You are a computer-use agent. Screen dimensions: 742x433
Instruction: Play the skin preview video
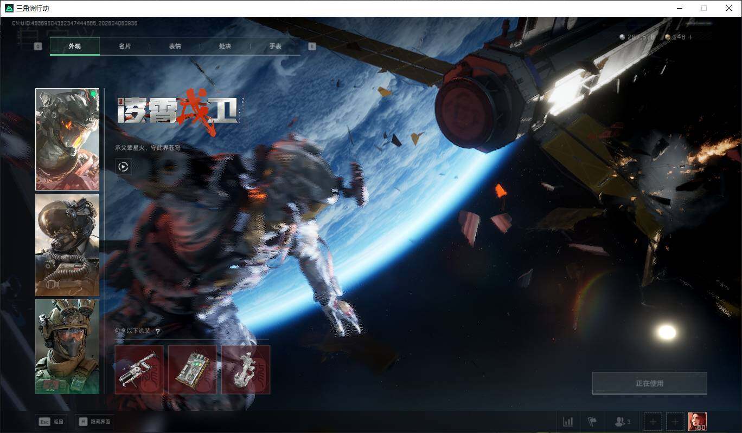point(123,167)
